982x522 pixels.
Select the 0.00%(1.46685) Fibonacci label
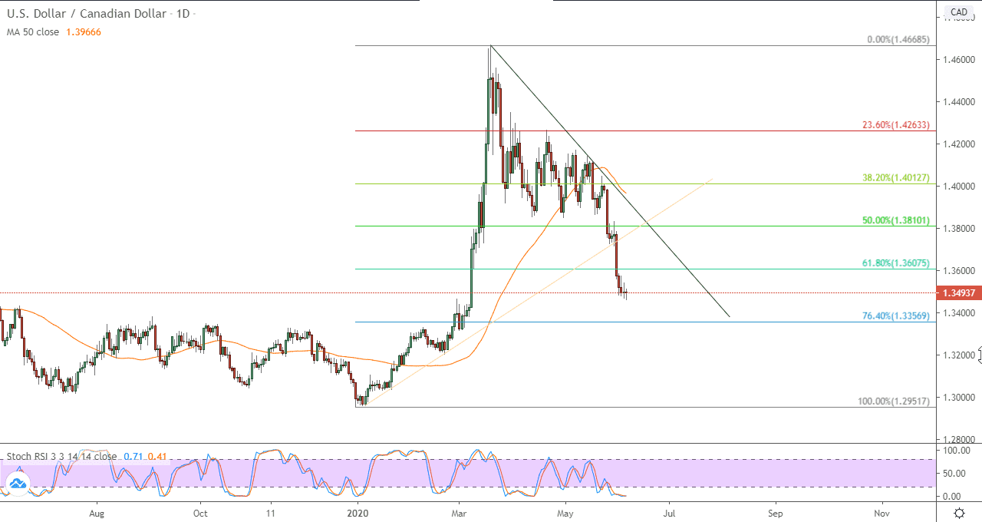[x=898, y=39]
